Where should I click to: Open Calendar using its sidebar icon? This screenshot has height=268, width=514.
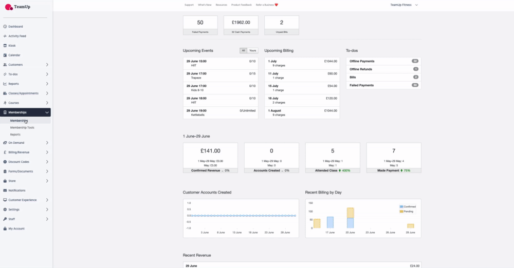(5, 55)
